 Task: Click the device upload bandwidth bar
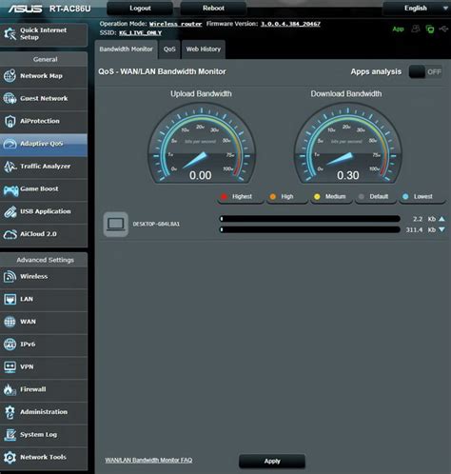click(x=310, y=219)
